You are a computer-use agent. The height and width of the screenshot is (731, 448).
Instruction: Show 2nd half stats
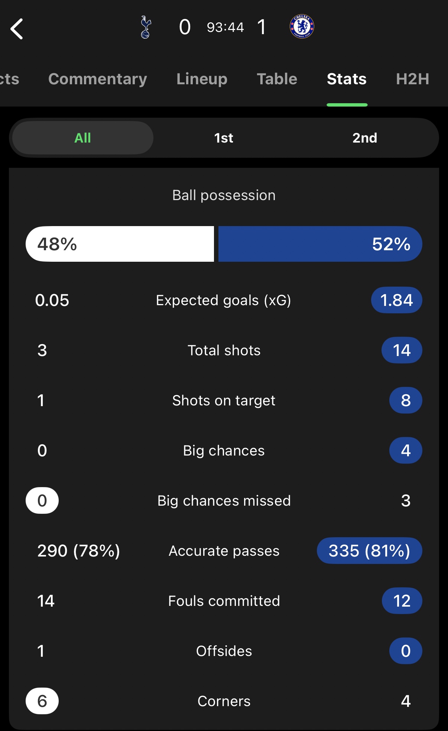[364, 138]
